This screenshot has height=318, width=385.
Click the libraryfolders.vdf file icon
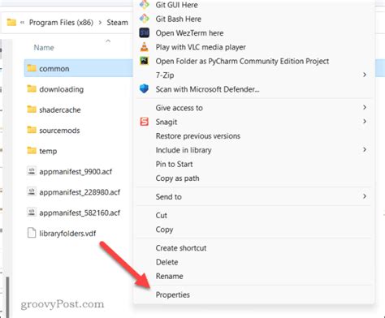click(32, 233)
